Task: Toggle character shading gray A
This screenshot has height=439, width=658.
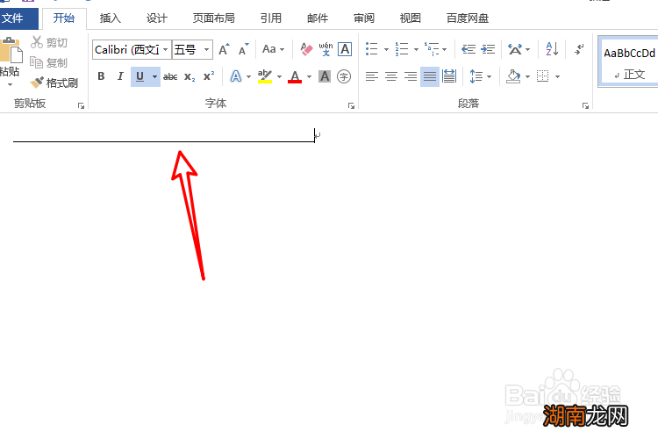Action: pos(325,76)
